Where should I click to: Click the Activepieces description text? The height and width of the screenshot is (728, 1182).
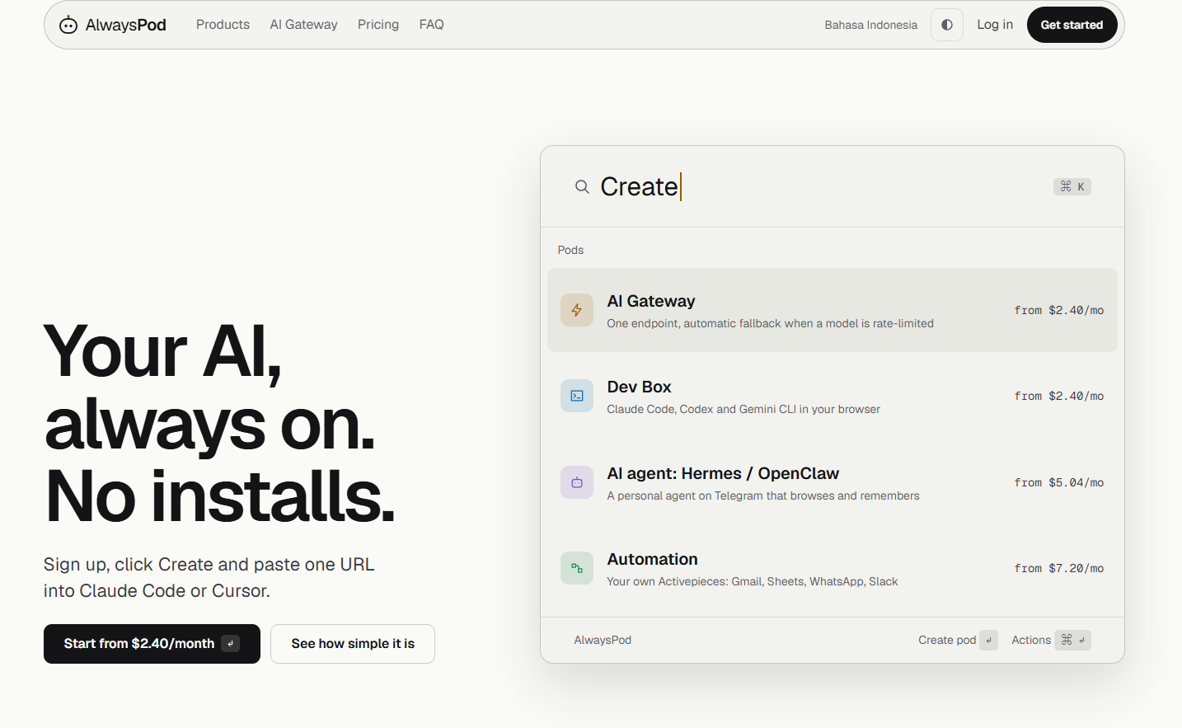753,581
